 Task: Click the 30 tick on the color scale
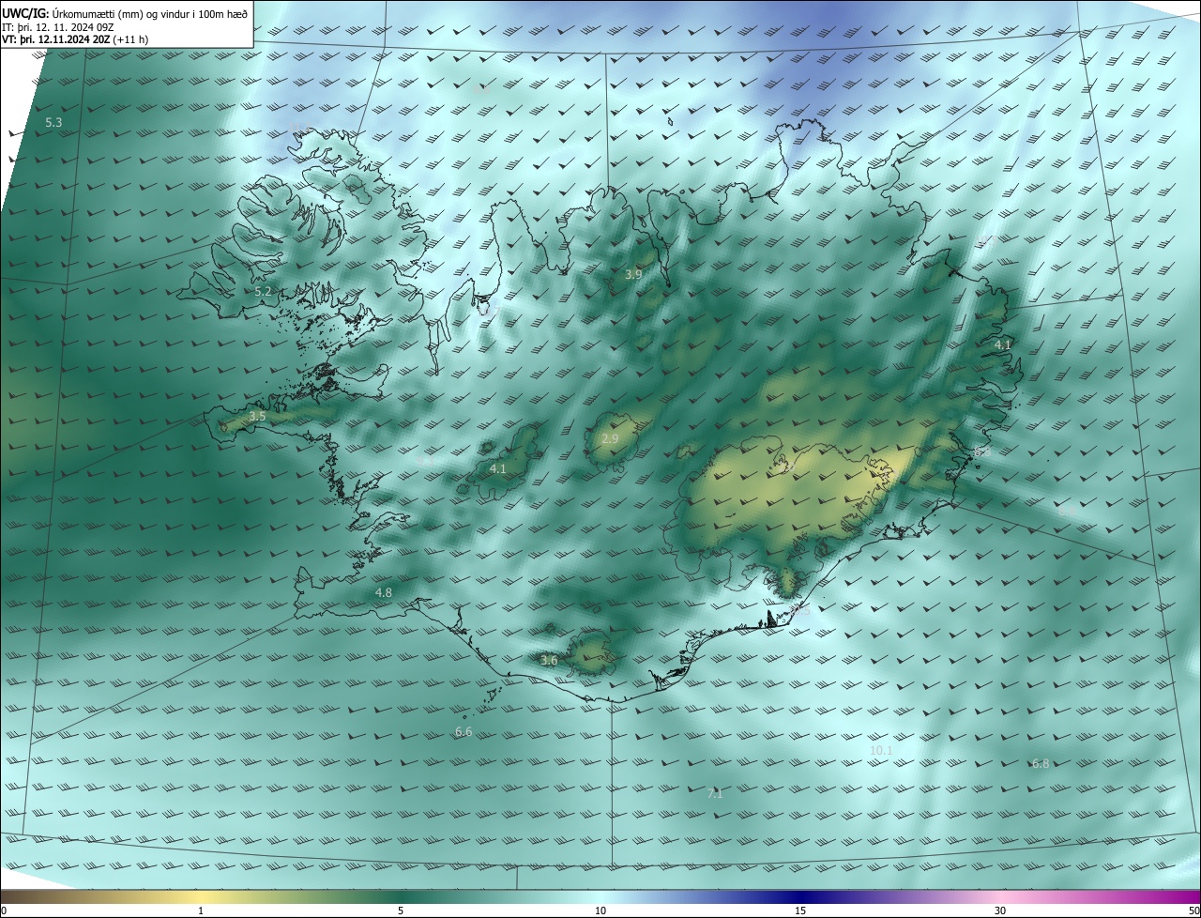point(1000,910)
